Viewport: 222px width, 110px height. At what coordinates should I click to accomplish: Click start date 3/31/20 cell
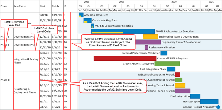click(44, 53)
